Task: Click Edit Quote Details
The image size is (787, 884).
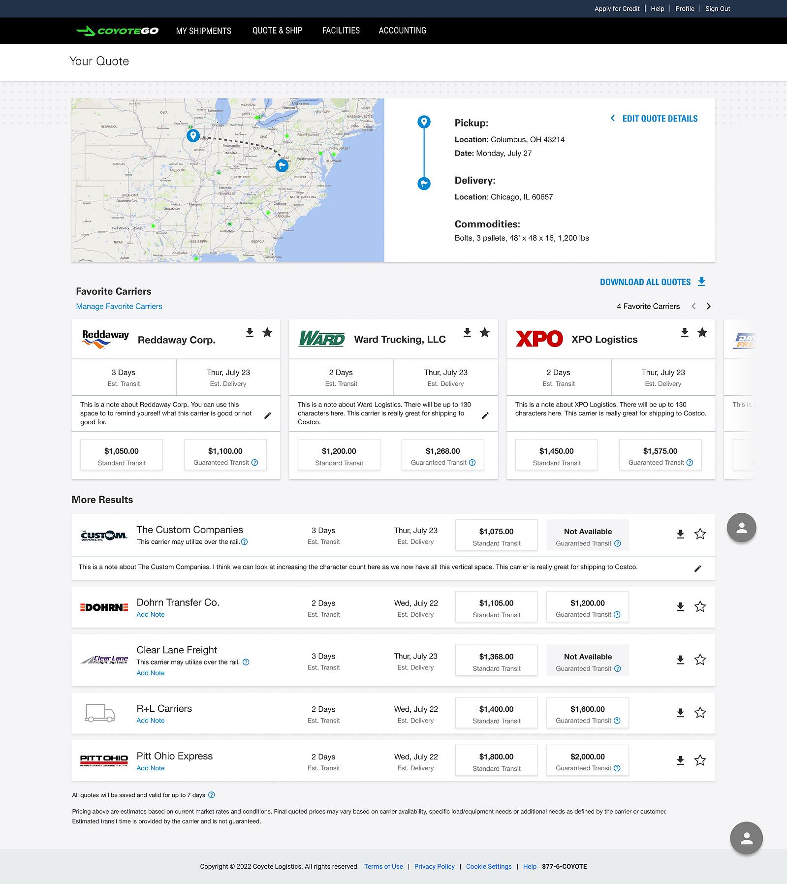Action: 654,119
